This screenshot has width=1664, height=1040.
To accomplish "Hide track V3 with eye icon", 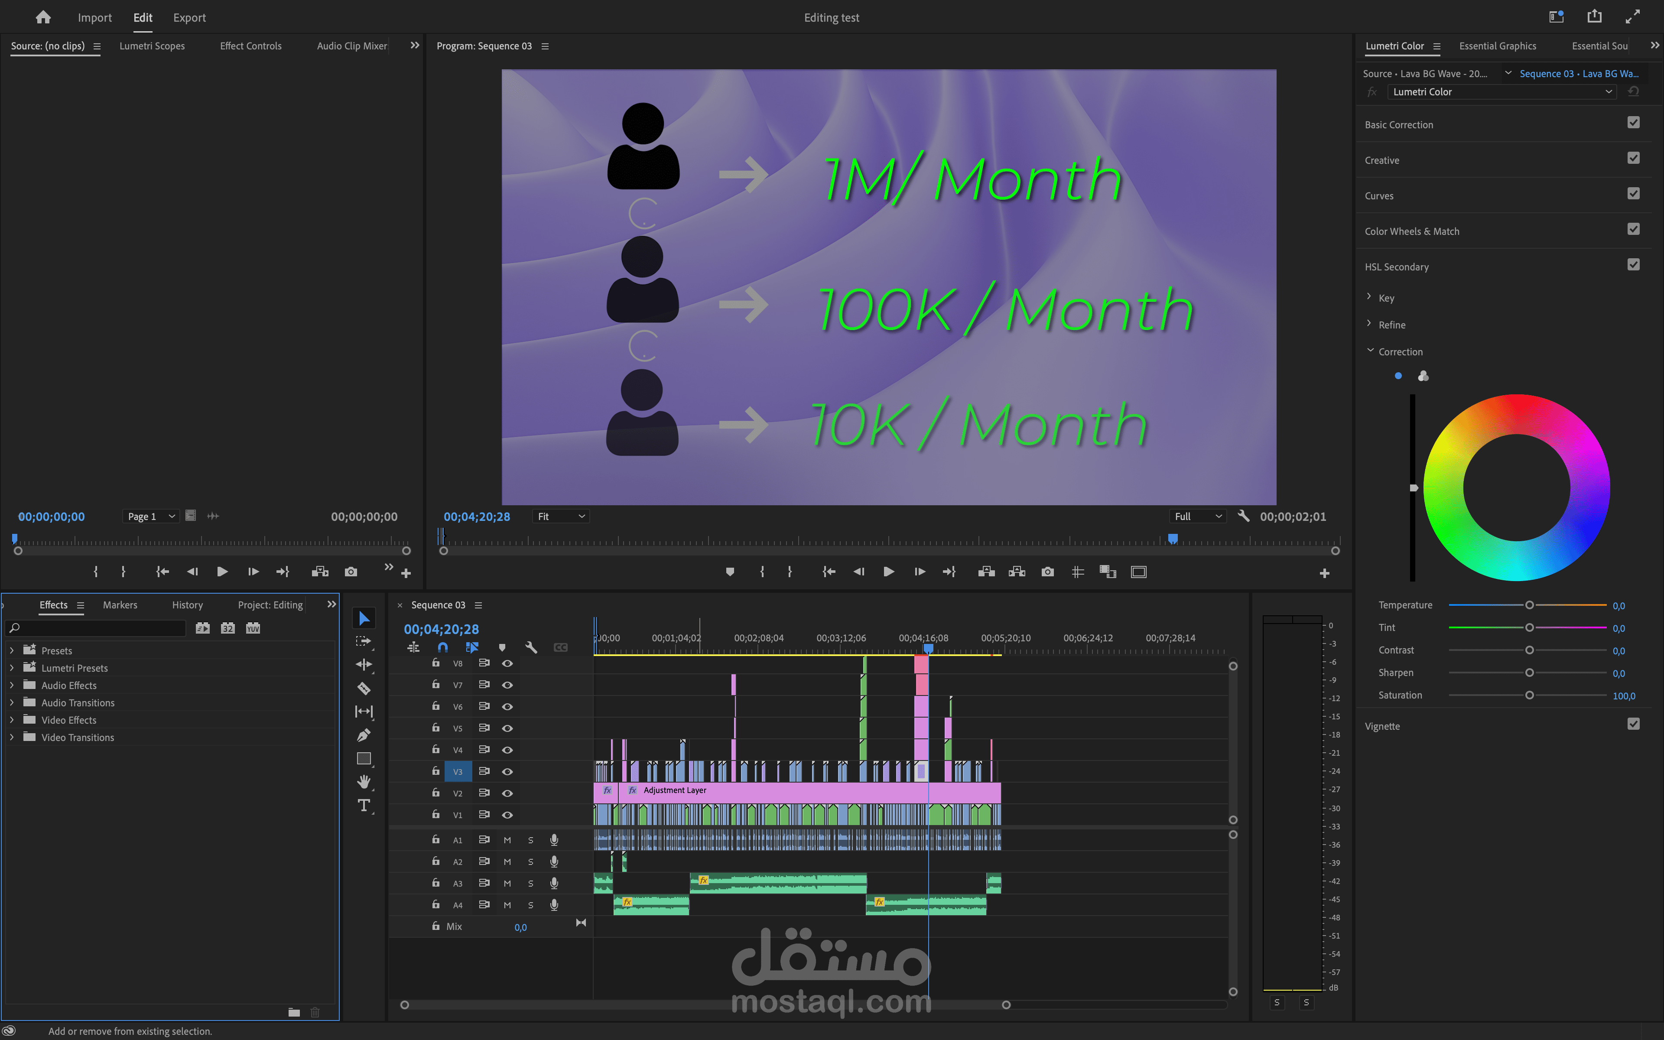I will [507, 772].
